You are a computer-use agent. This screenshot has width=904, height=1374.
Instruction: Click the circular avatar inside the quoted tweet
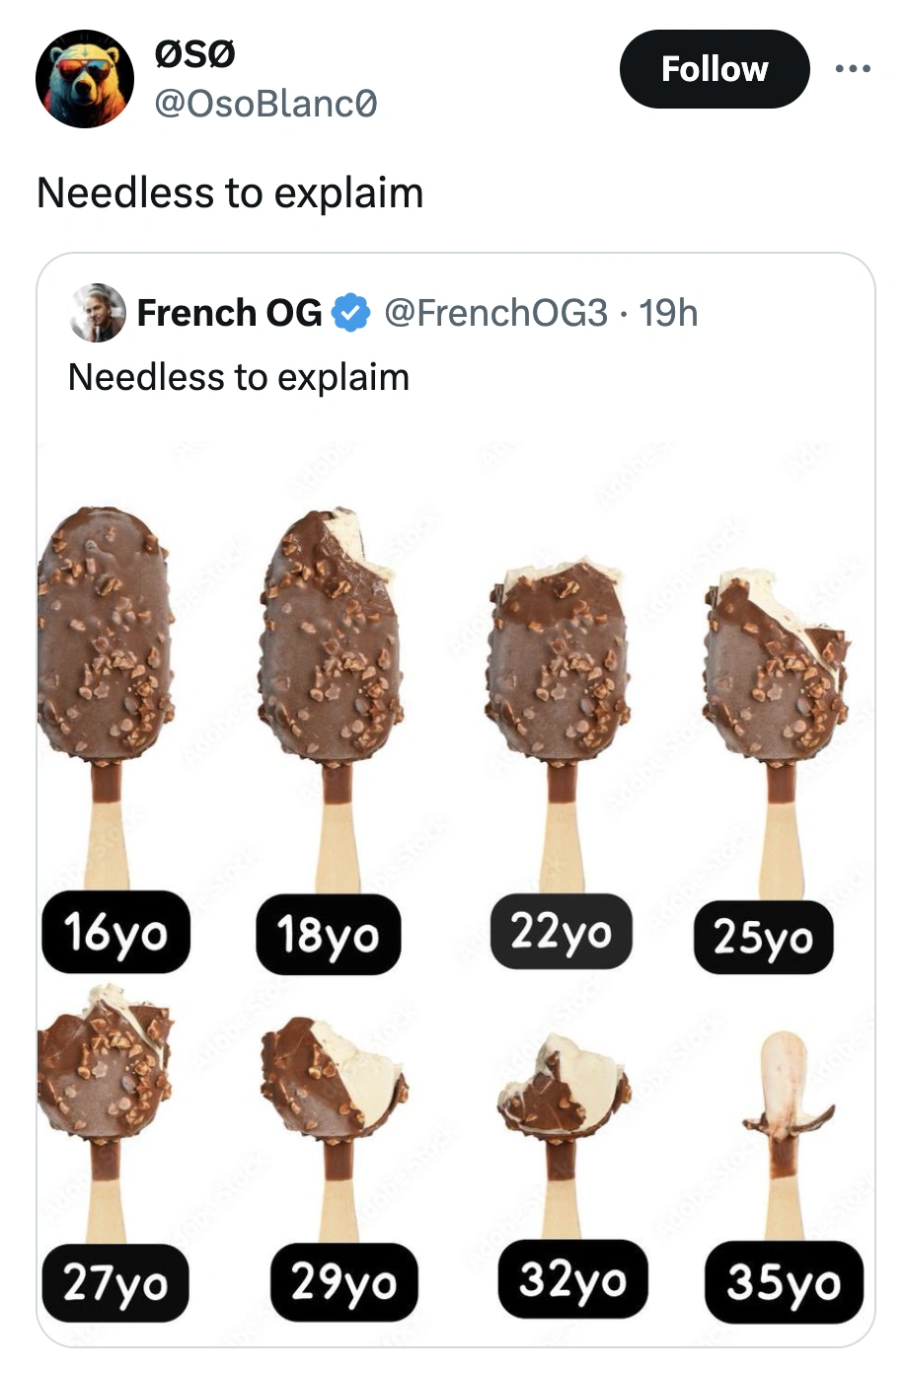click(x=96, y=314)
